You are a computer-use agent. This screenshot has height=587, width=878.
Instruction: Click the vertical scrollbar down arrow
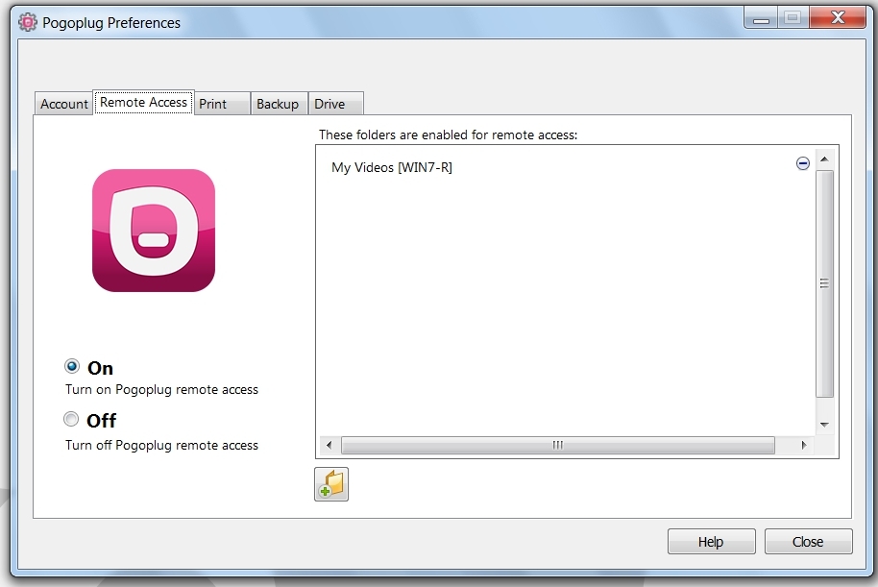point(824,425)
